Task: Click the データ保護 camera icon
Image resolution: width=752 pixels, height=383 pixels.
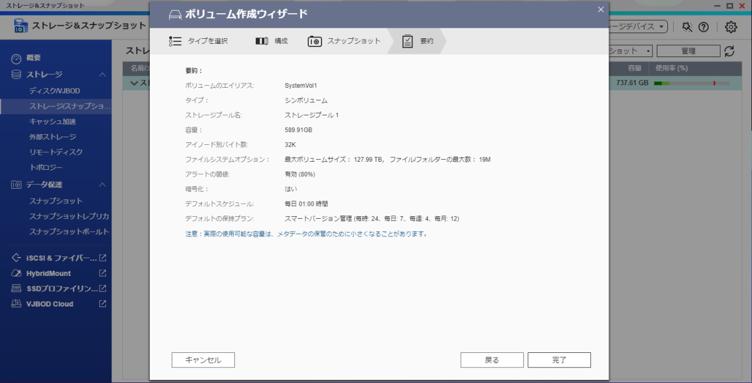Action: point(17,184)
